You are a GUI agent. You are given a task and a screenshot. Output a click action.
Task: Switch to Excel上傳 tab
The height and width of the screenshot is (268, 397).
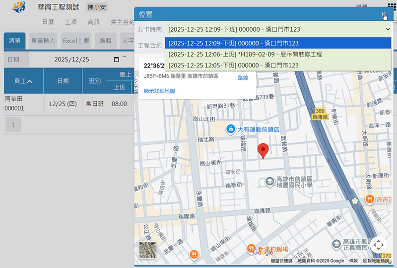(x=76, y=41)
